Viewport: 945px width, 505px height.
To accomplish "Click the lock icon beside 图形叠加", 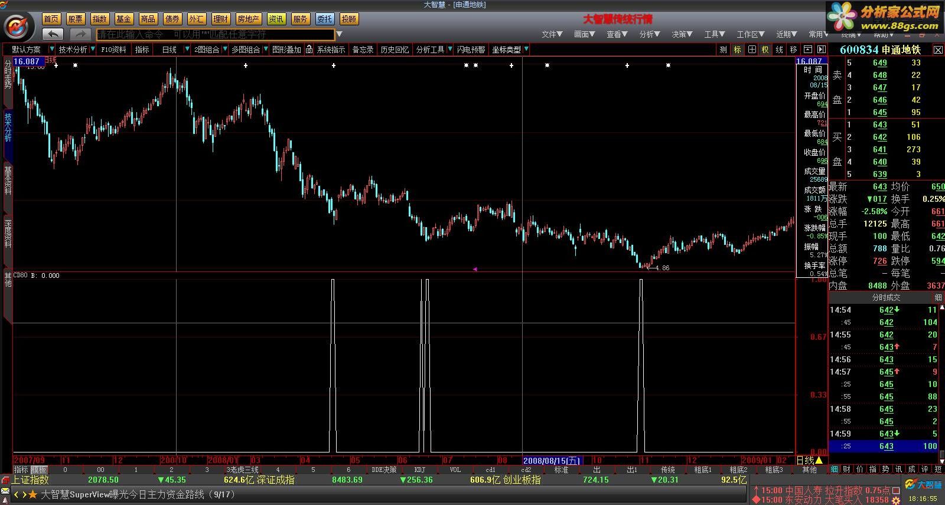I will (309, 50).
